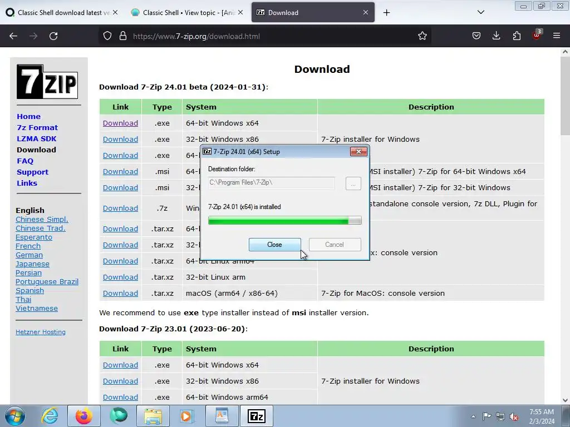Open the Windows Start orb
This screenshot has width=570, height=427.
(x=15, y=416)
